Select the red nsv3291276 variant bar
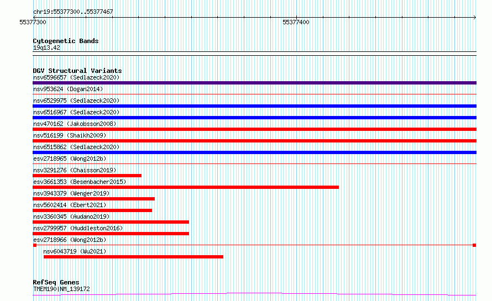 [87, 176]
